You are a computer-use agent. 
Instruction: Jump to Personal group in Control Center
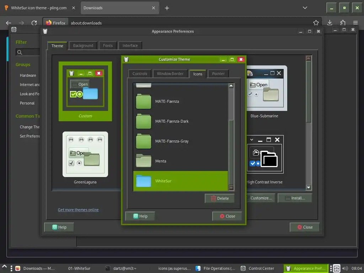point(27,103)
